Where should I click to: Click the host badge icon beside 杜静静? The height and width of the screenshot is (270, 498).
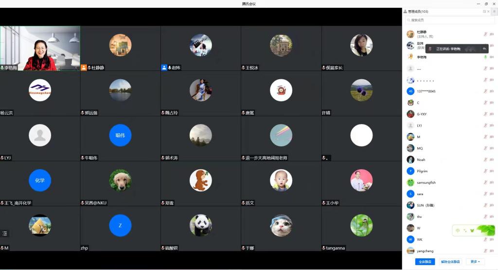pyautogui.click(x=84, y=68)
